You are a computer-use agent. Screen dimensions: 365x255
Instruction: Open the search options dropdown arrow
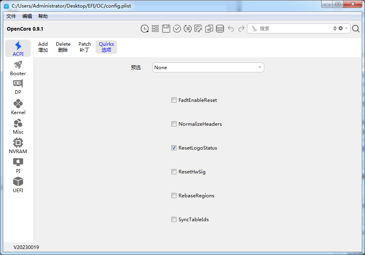point(347,29)
